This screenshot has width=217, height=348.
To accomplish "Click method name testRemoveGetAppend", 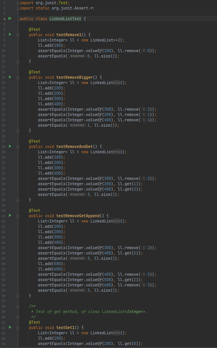I will (78, 216).
